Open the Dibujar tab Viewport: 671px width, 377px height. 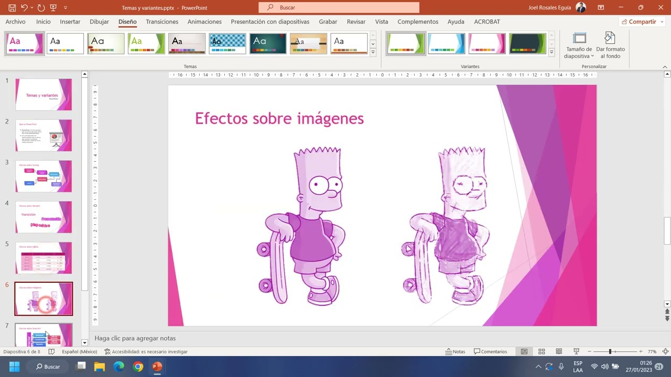click(x=100, y=21)
